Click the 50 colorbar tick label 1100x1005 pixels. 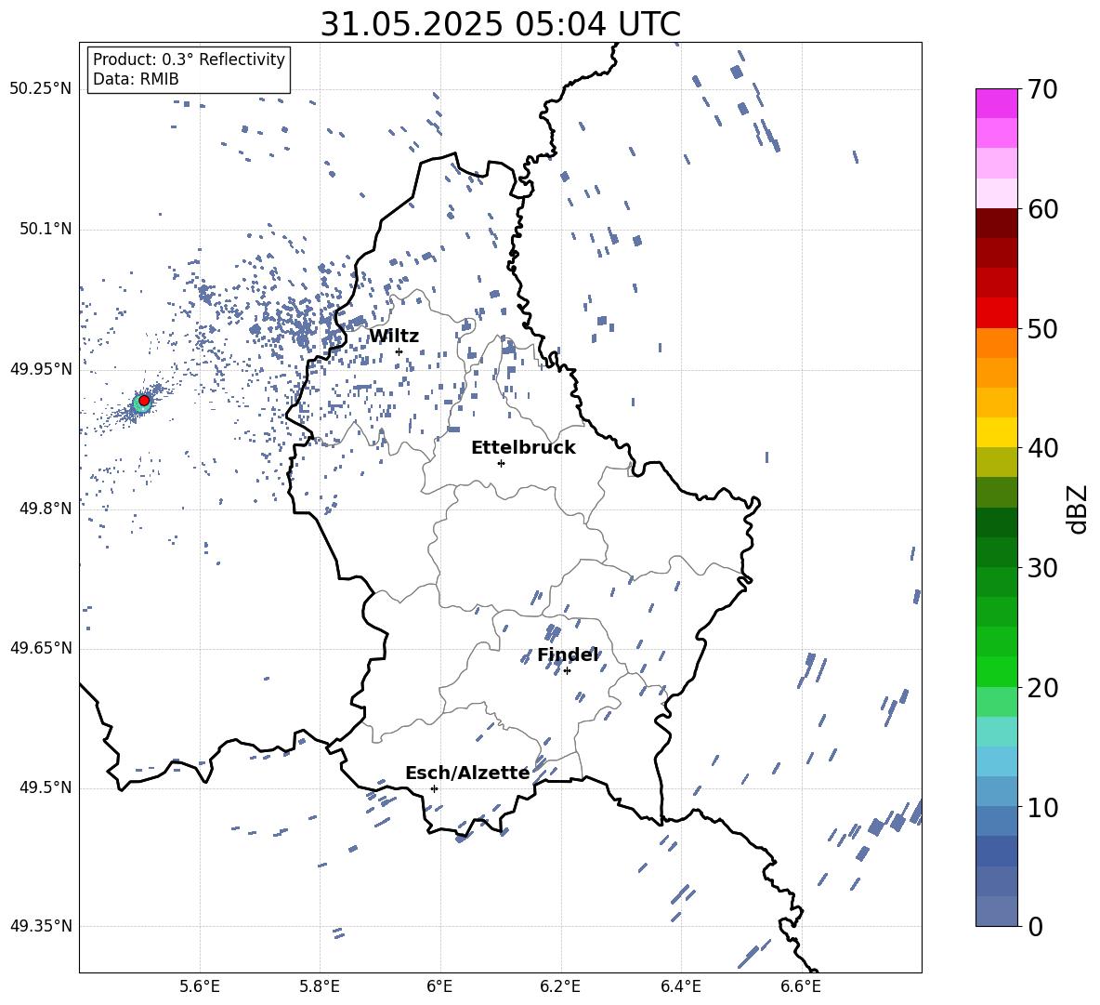(1042, 328)
